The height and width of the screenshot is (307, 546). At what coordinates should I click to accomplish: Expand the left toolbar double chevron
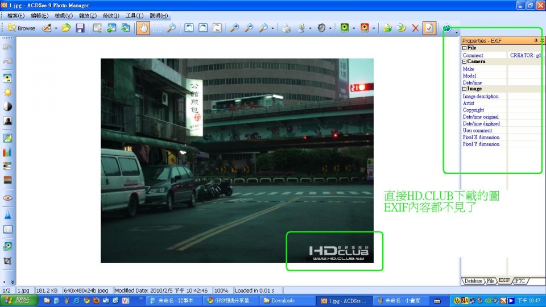(12, 282)
